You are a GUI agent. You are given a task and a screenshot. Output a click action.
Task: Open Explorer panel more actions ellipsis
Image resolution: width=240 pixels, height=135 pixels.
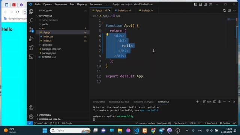[x=85, y=10]
